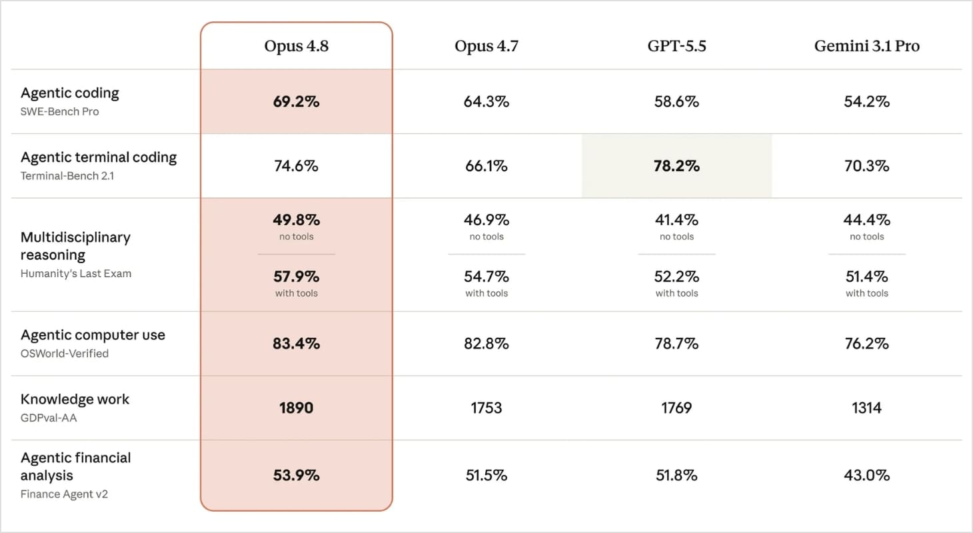Click the Agentic terminal coding label
The image size is (973, 533).
tap(99, 157)
